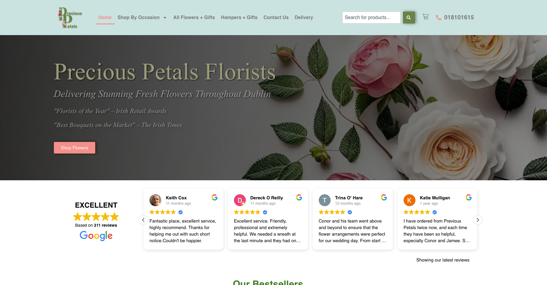Image resolution: width=547 pixels, height=285 pixels.
Task: Click the Precious Petals logo
Action: tap(70, 18)
